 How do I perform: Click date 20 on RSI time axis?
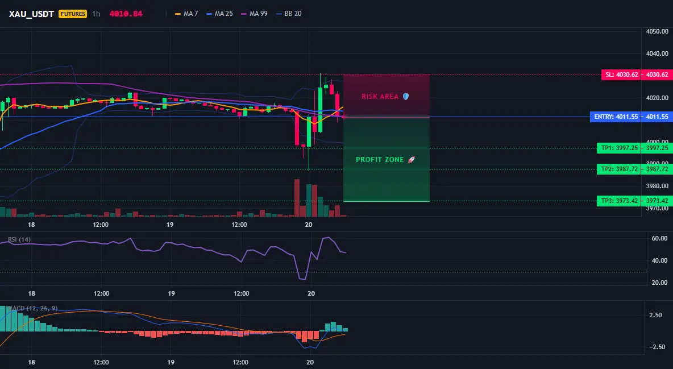coord(311,293)
